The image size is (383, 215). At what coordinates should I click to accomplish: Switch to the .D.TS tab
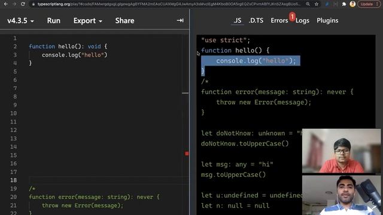click(256, 20)
